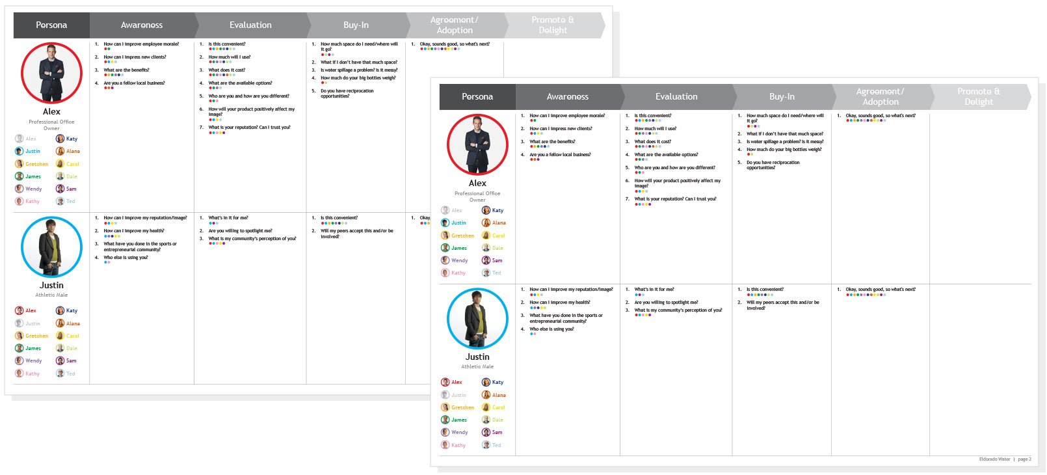Click James's avatar icon under Alex on back page
The height and width of the screenshot is (475, 1047).
pyautogui.click(x=20, y=176)
